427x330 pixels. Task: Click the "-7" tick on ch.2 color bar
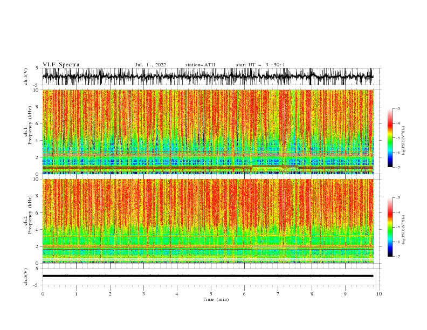pos(397,256)
